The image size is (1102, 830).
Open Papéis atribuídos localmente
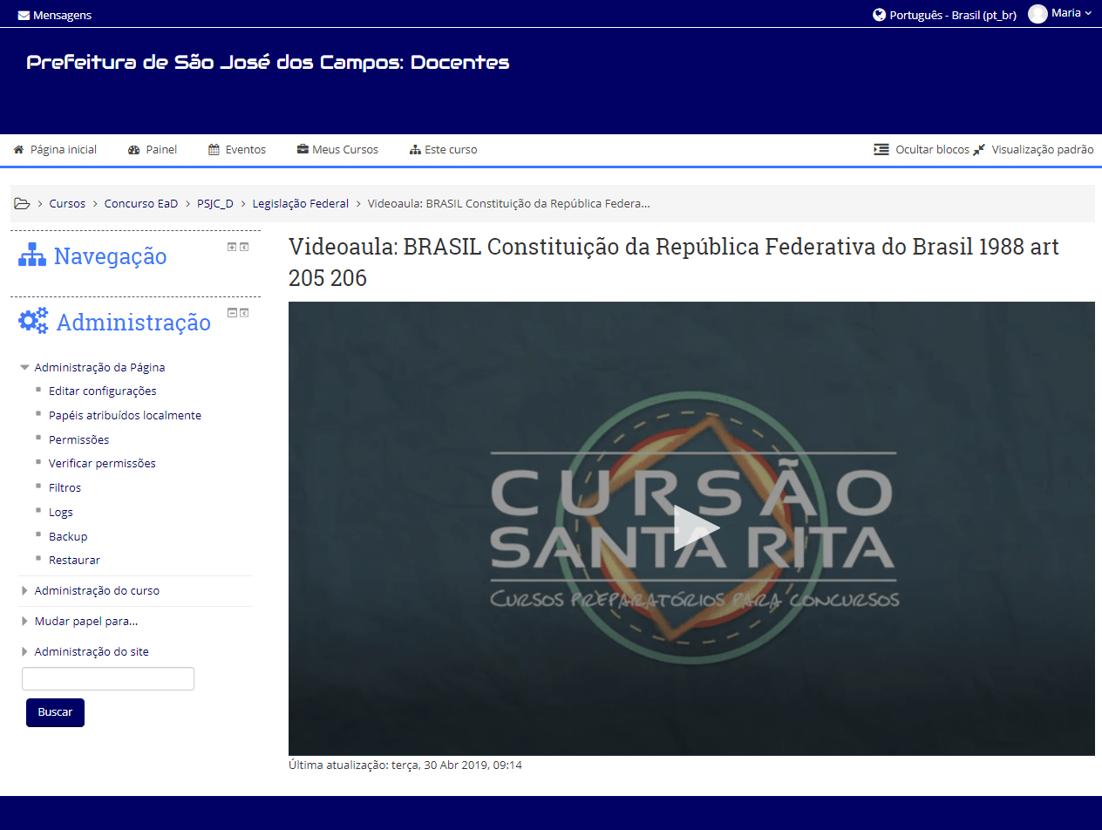[x=125, y=415]
